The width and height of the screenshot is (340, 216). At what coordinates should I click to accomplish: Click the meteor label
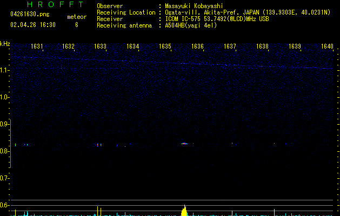pos(77,17)
